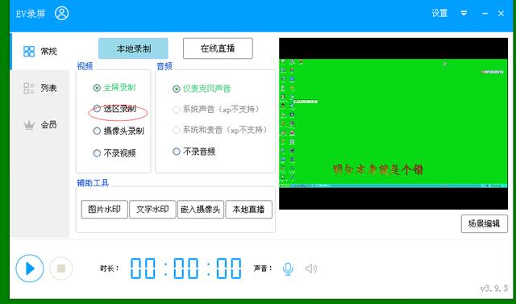Select the 在线直播 mode tab

pyautogui.click(x=218, y=48)
